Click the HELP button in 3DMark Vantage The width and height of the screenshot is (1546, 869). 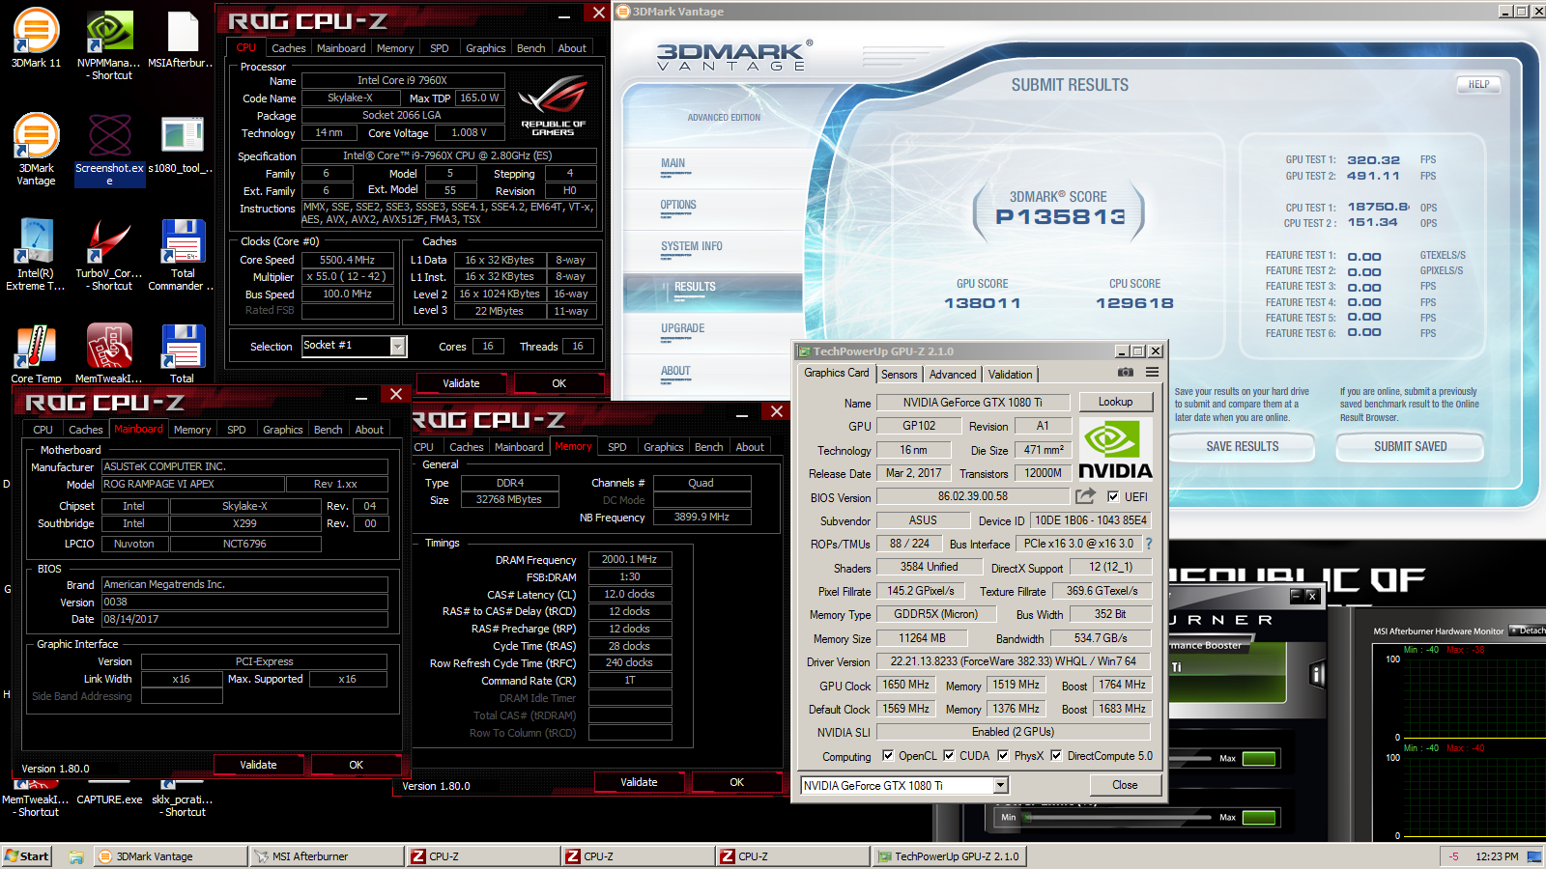tap(1478, 85)
